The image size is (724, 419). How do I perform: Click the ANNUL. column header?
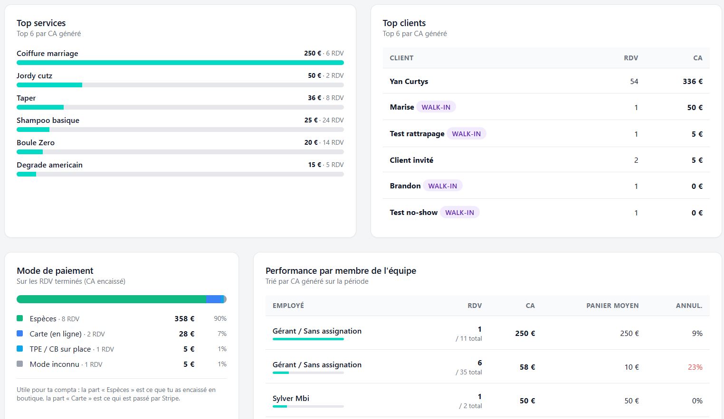689,306
